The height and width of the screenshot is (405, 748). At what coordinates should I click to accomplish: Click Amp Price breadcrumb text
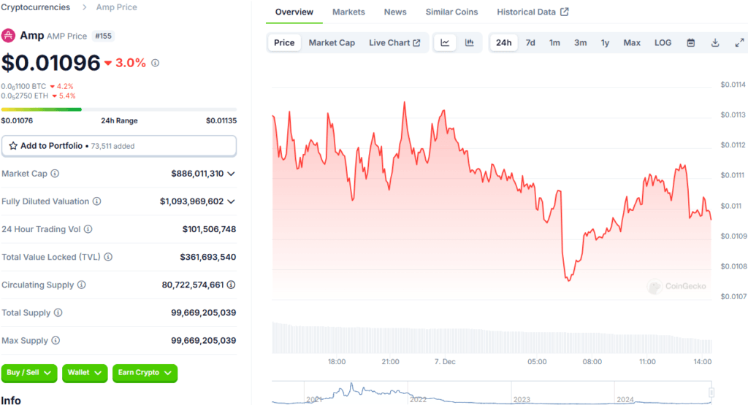point(116,7)
